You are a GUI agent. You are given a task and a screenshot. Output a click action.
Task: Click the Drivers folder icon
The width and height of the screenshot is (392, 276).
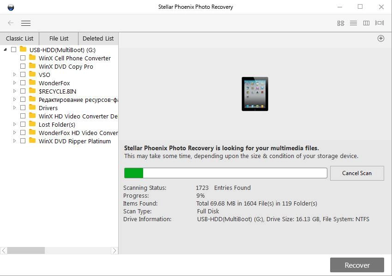(32, 107)
